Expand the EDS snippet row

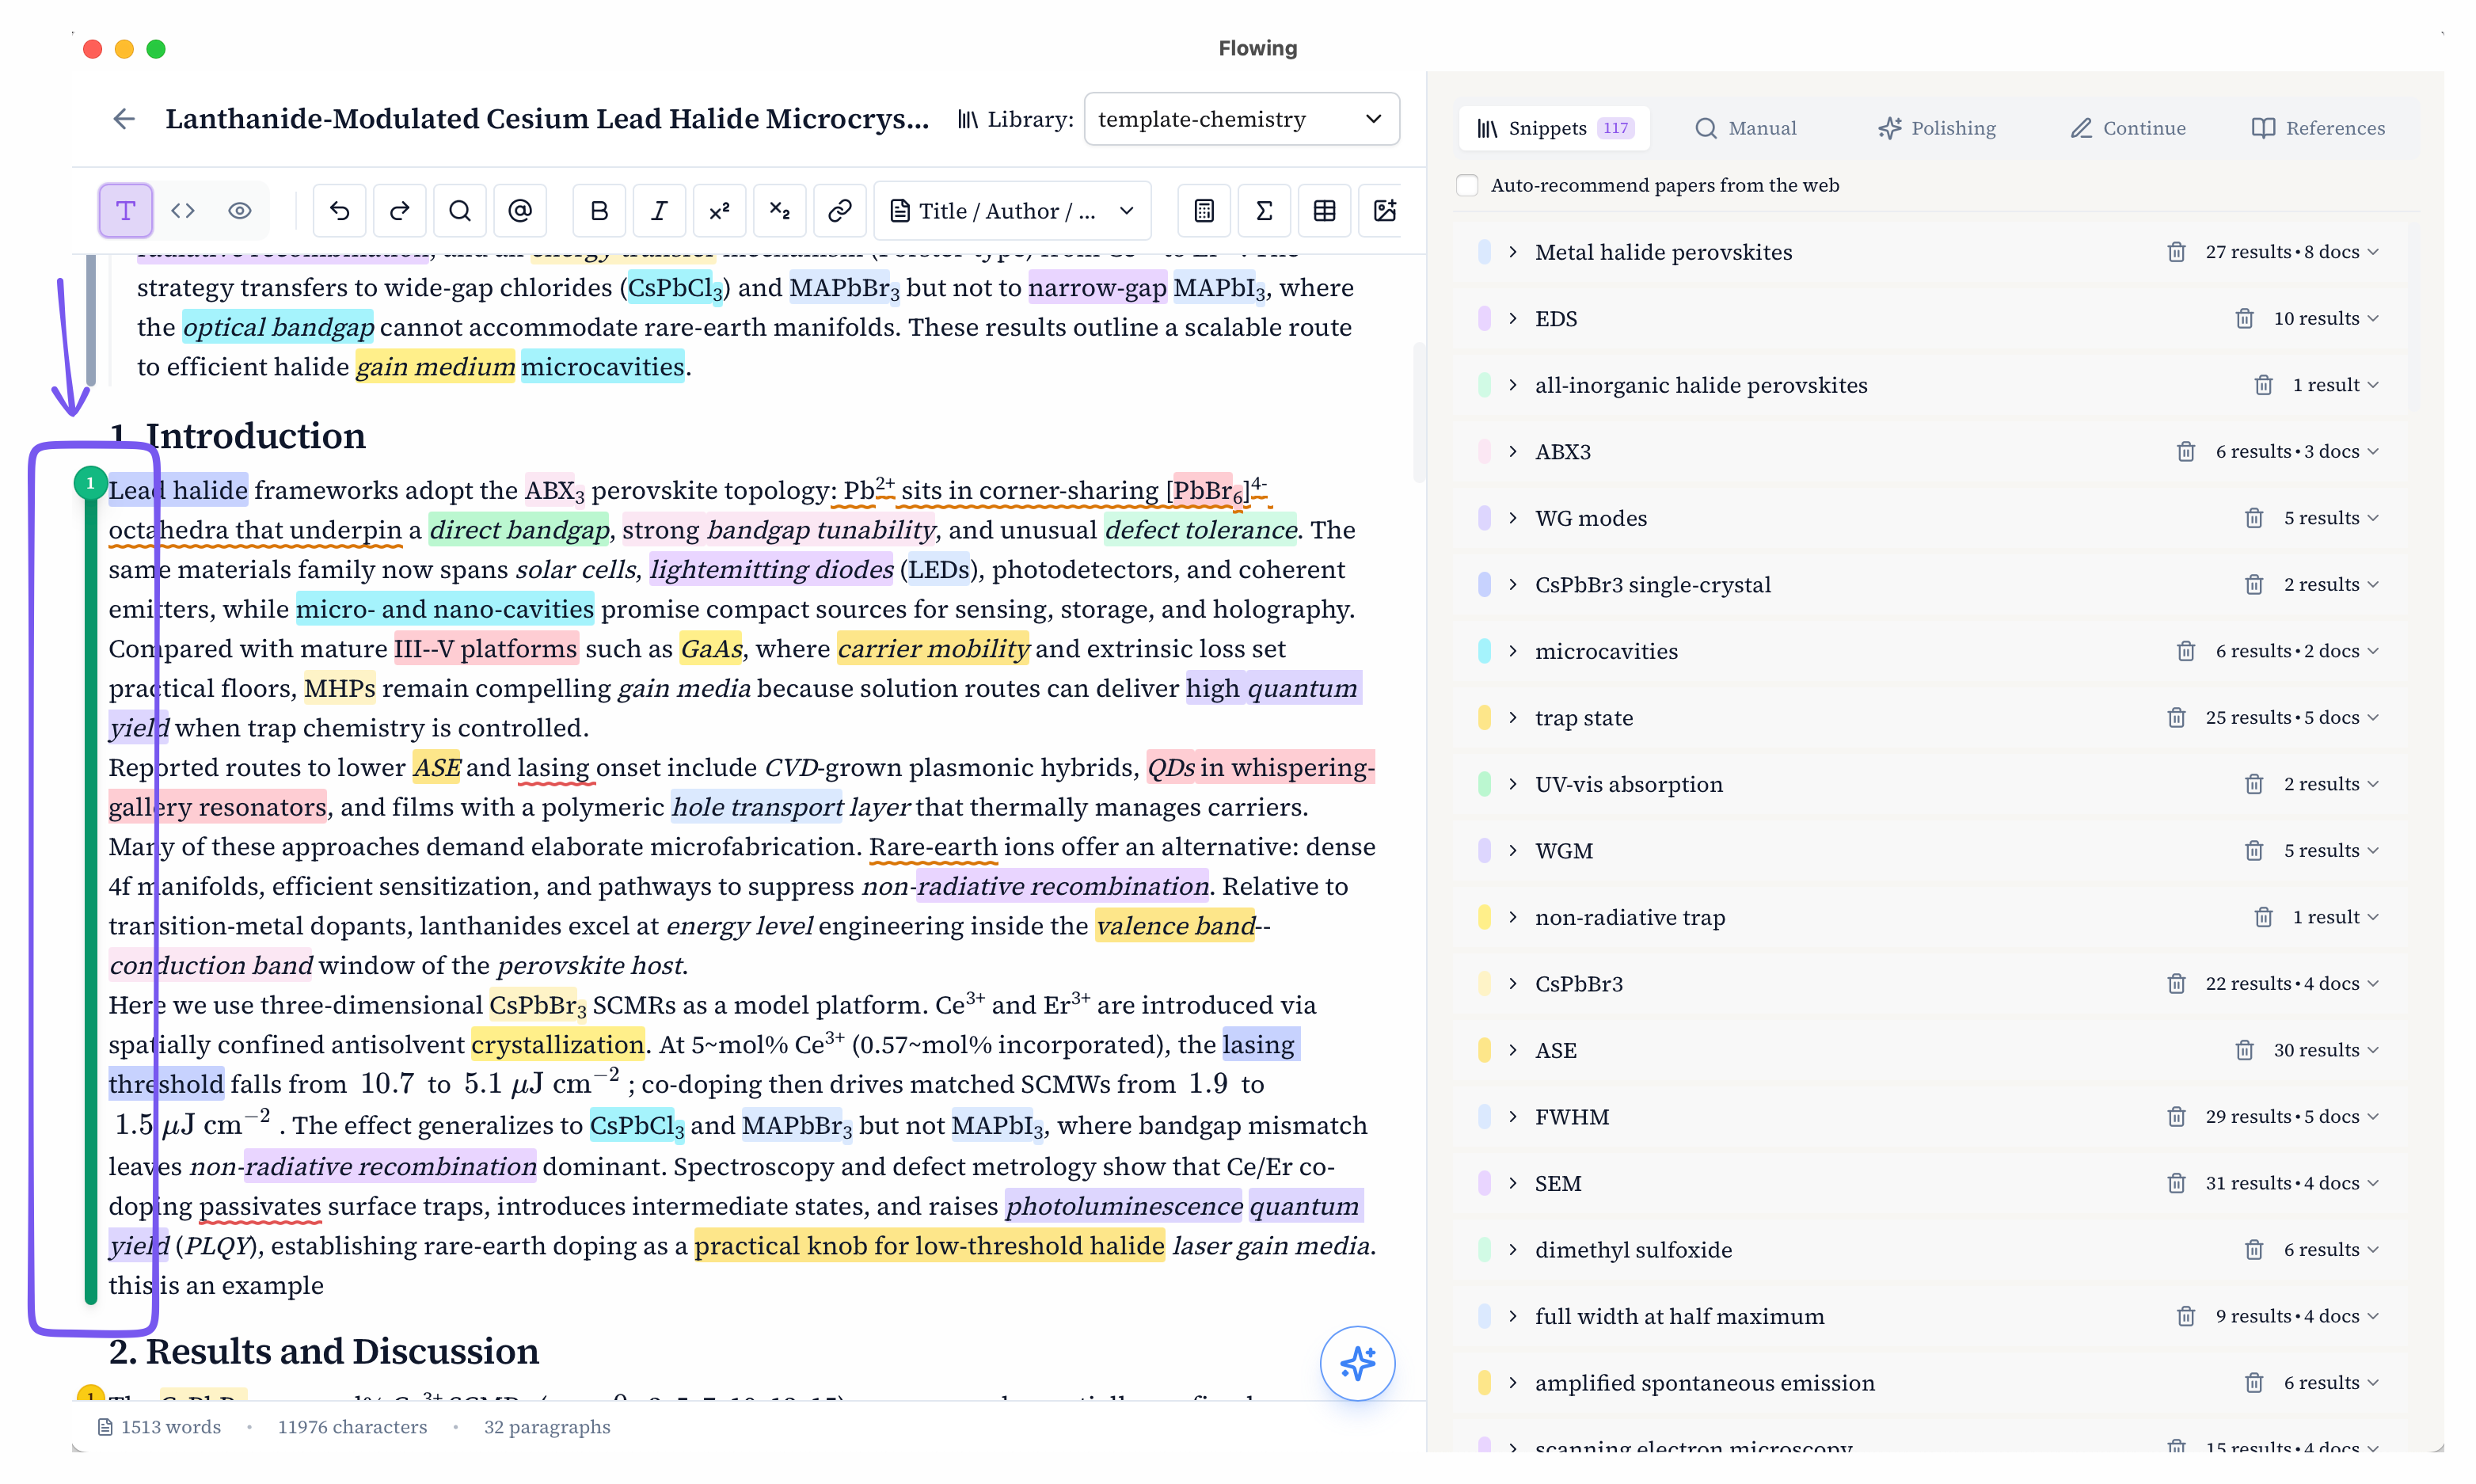tap(1513, 319)
